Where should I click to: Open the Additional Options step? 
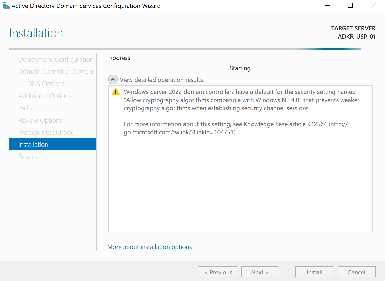[x=45, y=96]
